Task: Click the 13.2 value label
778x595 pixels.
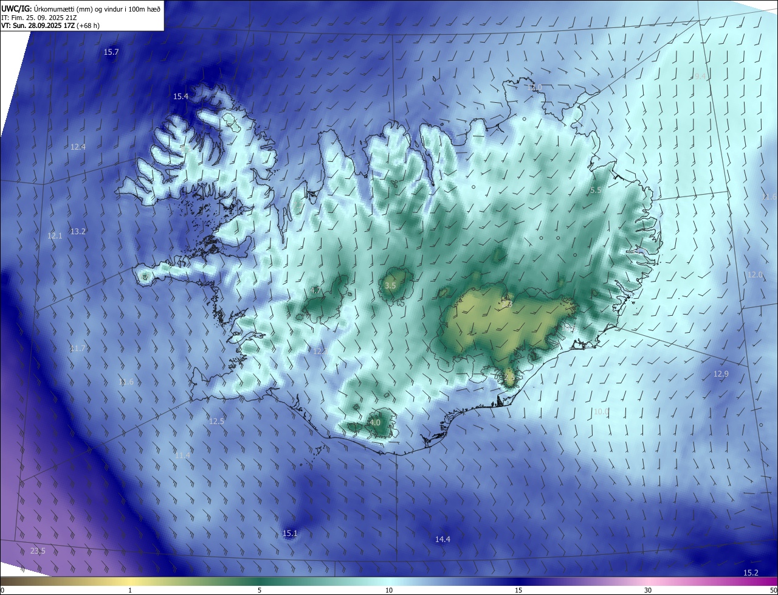Action: (78, 231)
